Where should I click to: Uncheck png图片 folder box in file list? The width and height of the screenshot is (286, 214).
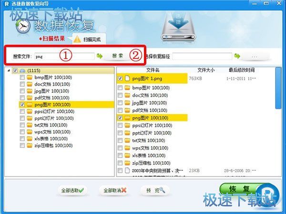point(120,118)
